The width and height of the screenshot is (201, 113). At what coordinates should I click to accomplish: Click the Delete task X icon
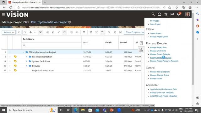[x=41, y=32]
